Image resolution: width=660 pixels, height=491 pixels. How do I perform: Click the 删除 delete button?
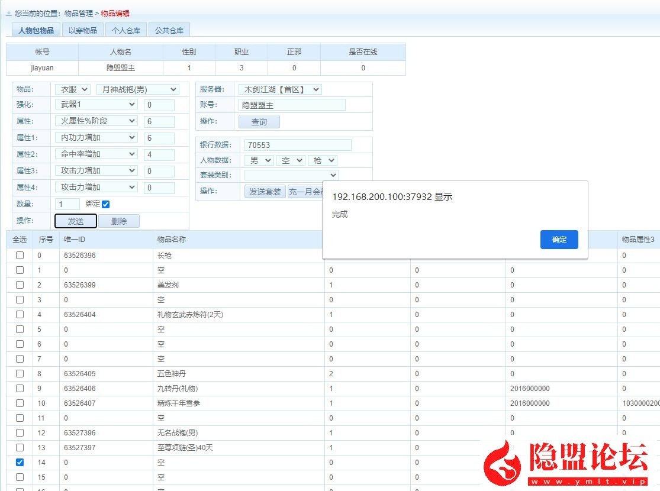point(117,220)
